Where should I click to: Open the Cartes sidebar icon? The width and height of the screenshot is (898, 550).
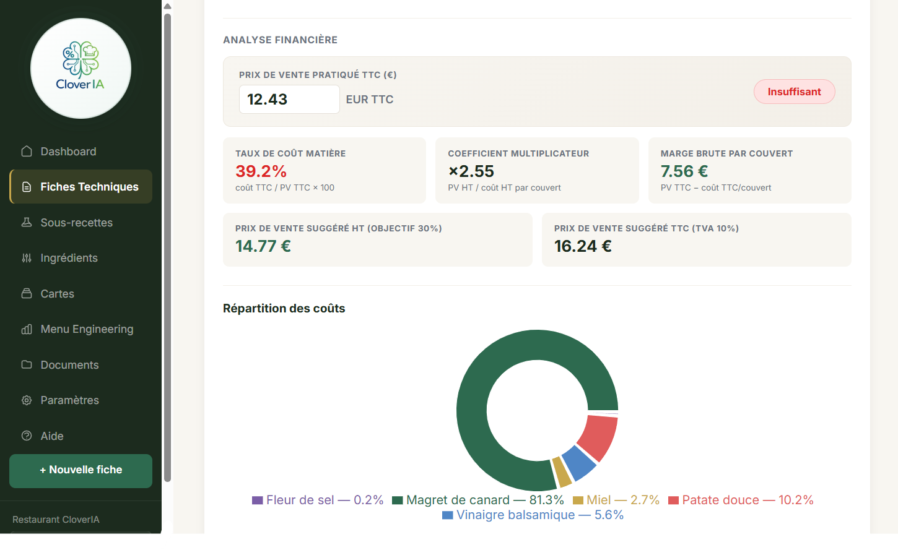pos(27,293)
